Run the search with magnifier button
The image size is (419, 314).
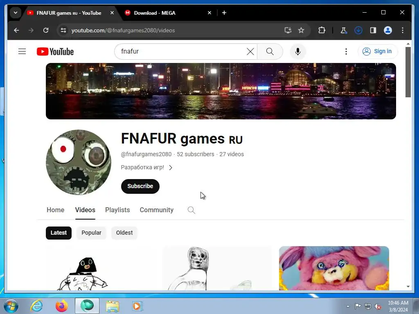pyautogui.click(x=270, y=52)
